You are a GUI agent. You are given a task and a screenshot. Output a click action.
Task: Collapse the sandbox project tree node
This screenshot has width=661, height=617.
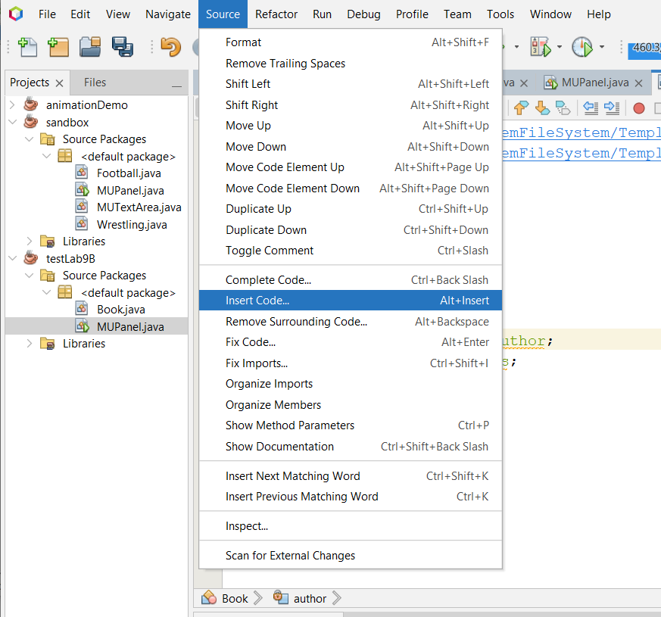pos(12,123)
